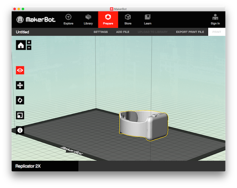Zoom in with plus button
Viewport: 237px width, 188px height.
coord(29,42)
